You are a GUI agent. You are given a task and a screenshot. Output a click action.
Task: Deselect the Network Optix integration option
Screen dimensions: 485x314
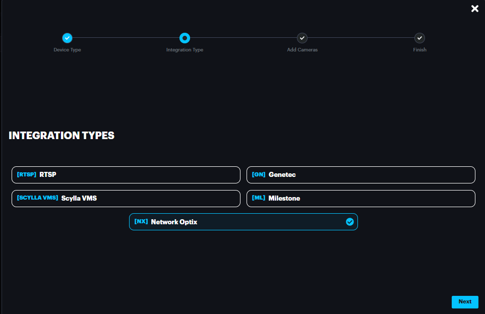pyautogui.click(x=243, y=222)
